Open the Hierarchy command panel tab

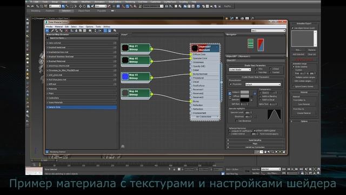pyautogui.click(x=237, y=19)
